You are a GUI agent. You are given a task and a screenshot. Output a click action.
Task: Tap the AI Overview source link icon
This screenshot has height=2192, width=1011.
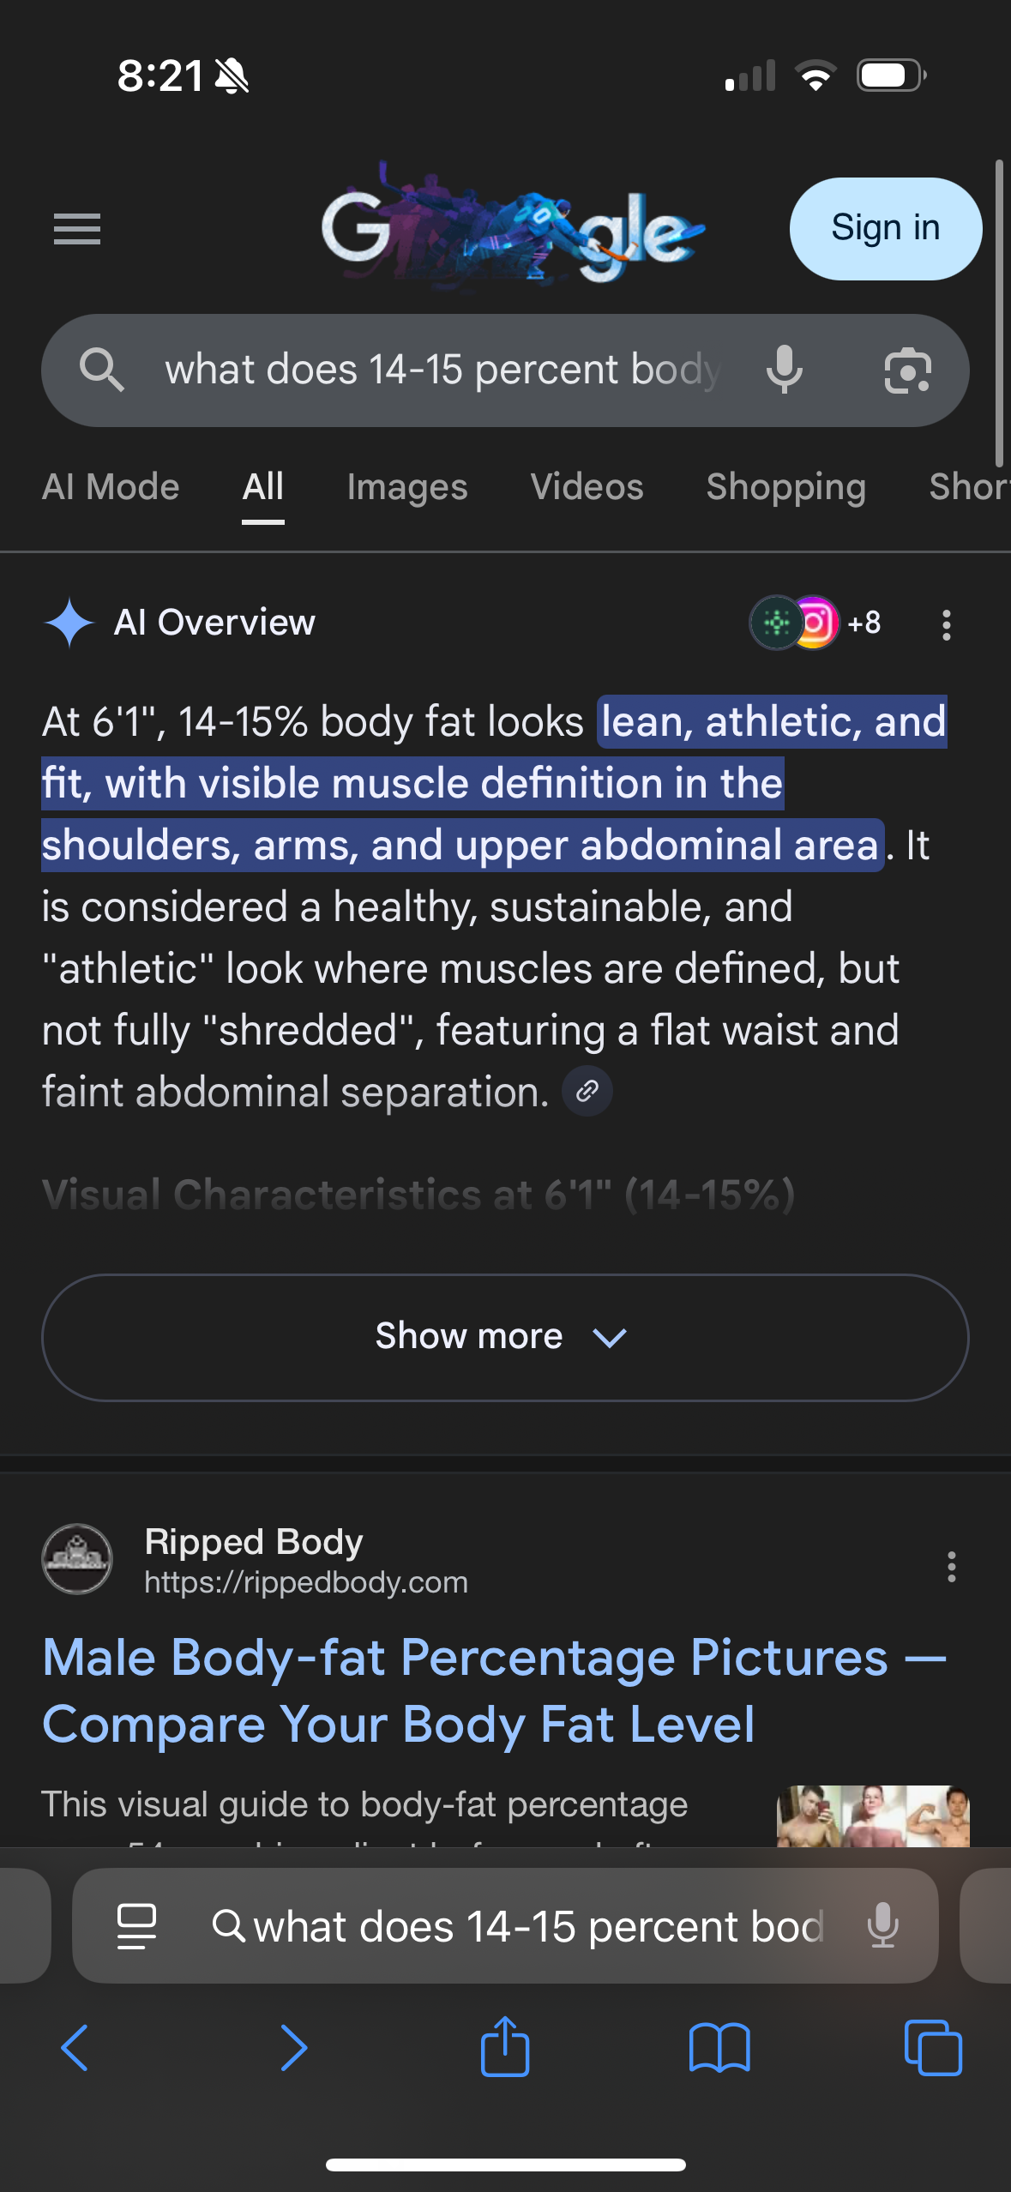(587, 1091)
